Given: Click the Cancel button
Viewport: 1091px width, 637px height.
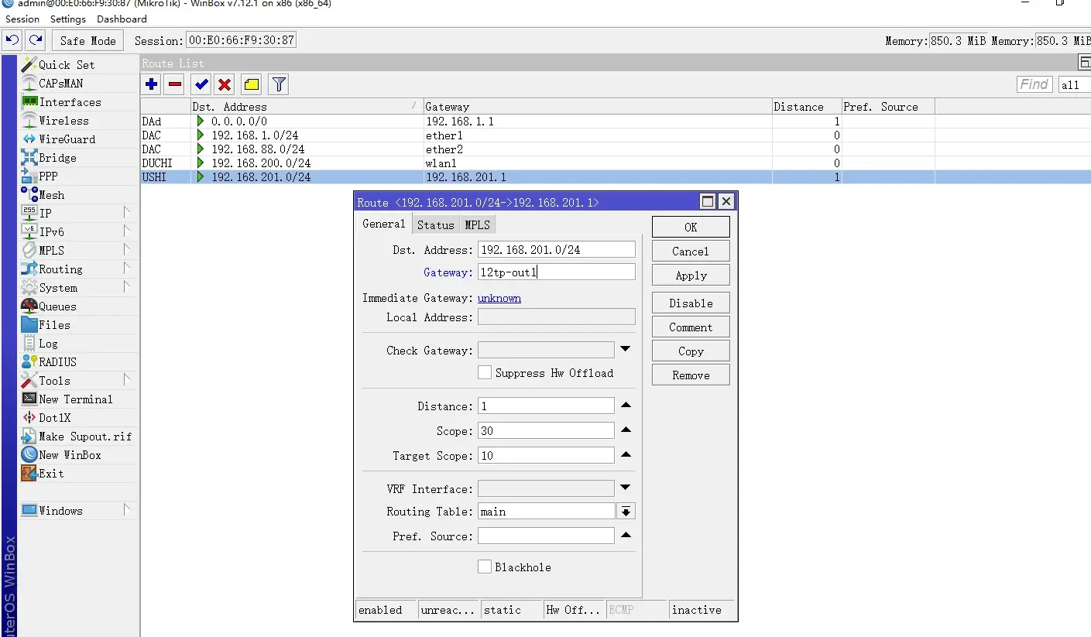Looking at the screenshot, I should [x=691, y=251].
